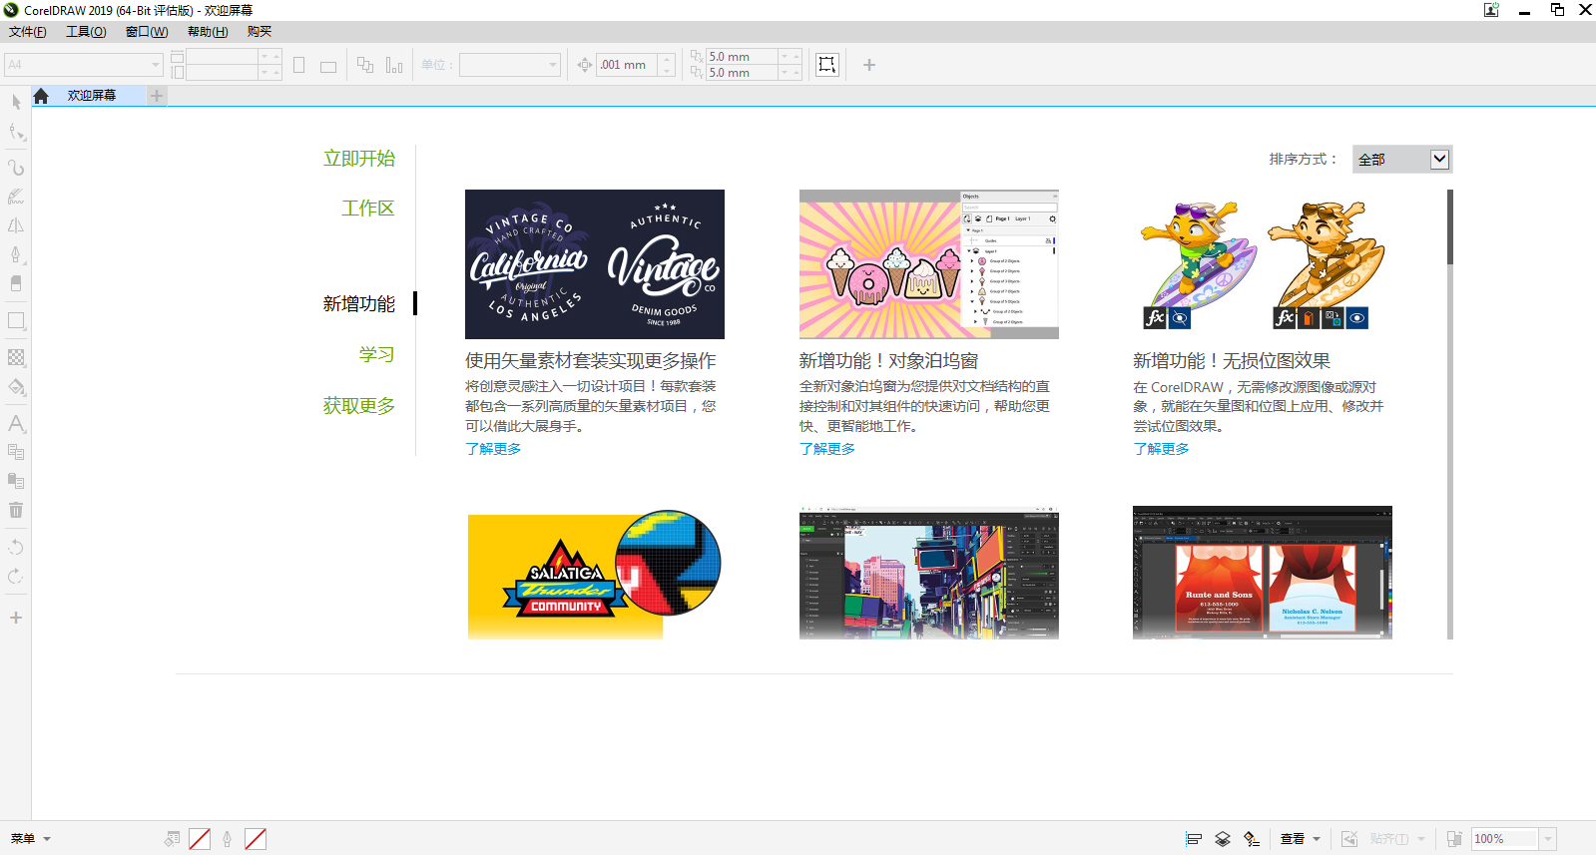
Task: Click 了解更多 under vector asset packs
Action: pyautogui.click(x=493, y=449)
